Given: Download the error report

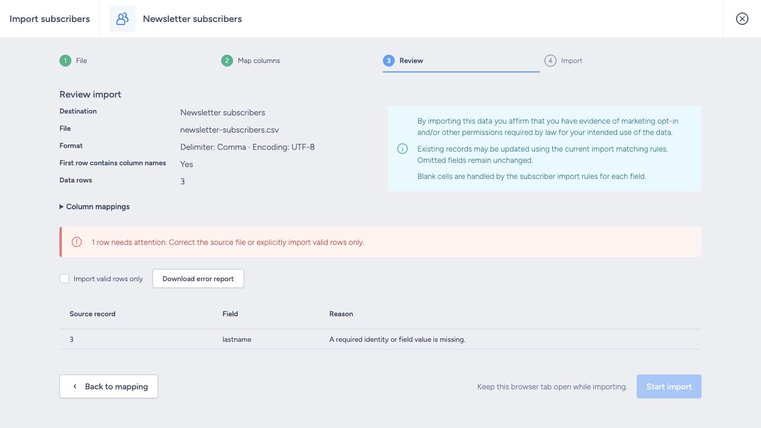Looking at the screenshot, I should (198, 279).
